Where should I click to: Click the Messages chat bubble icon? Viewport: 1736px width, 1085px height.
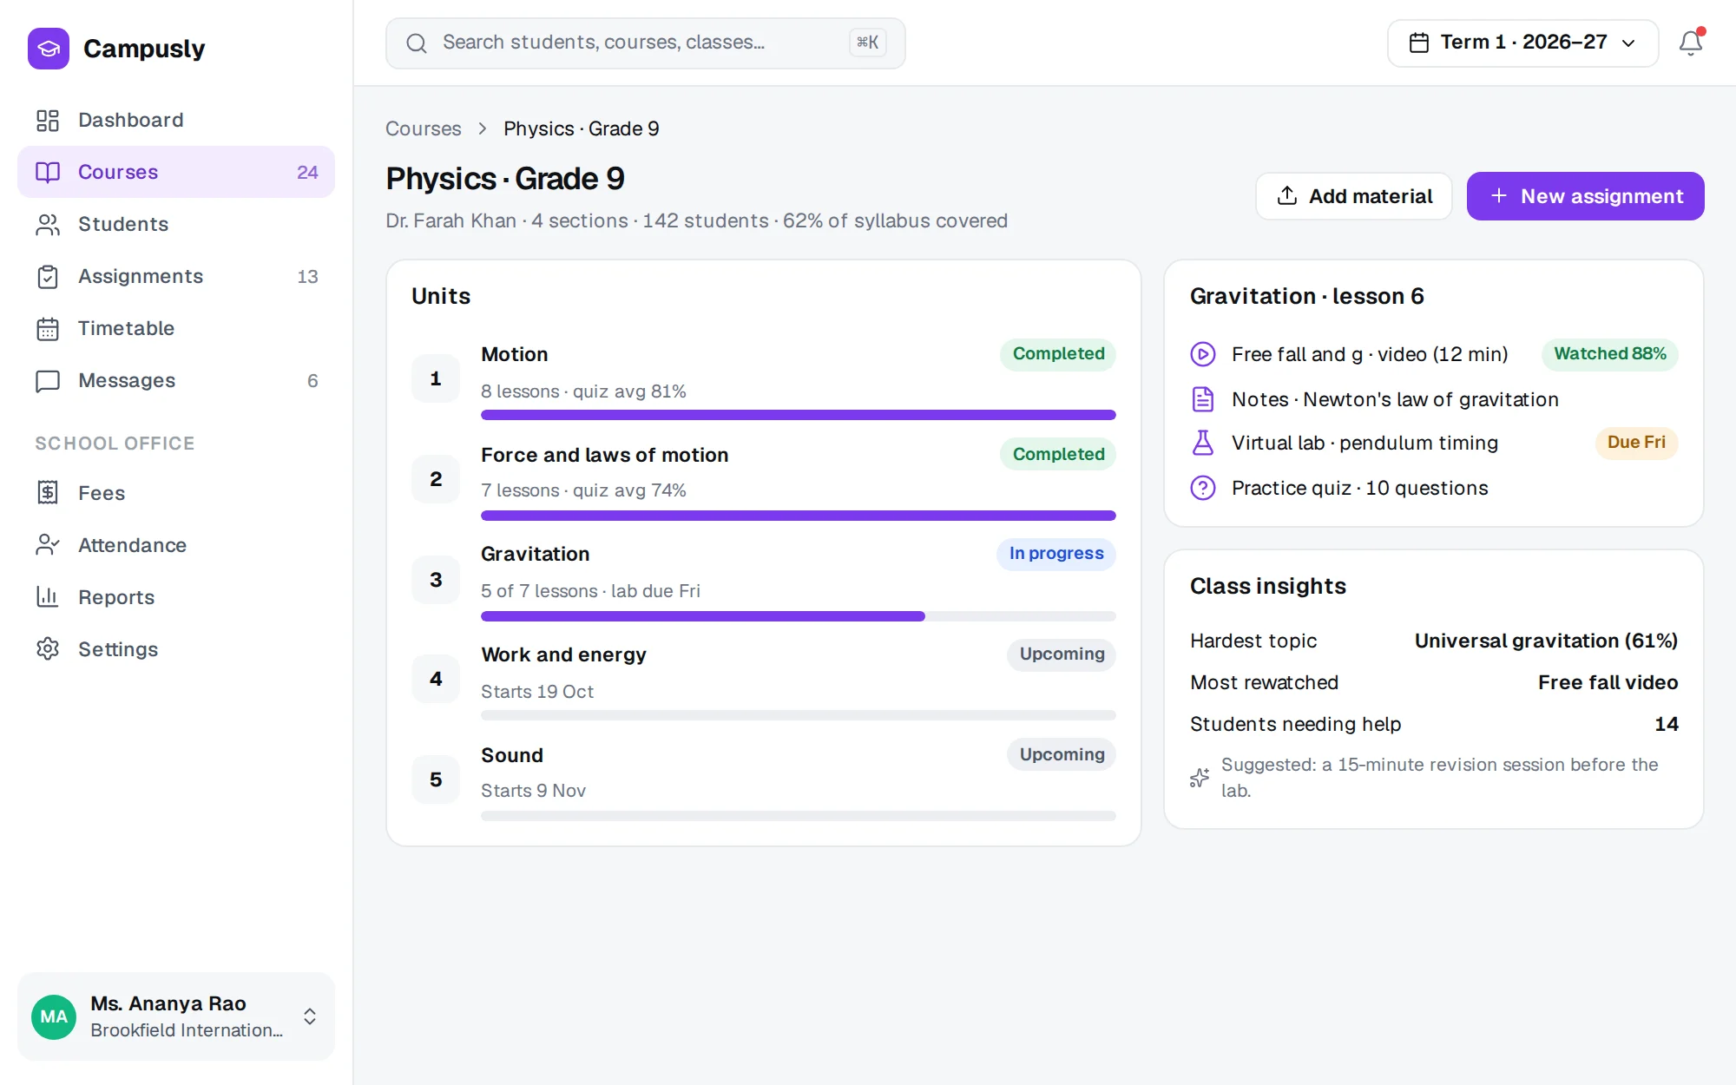pyautogui.click(x=48, y=380)
